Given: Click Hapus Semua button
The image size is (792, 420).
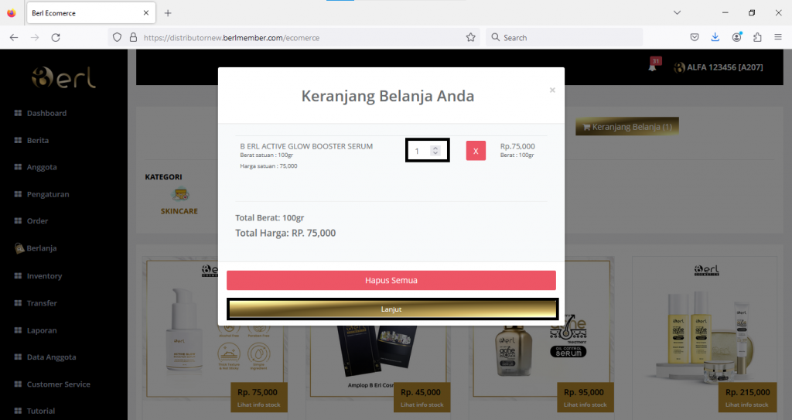Looking at the screenshot, I should coord(391,281).
